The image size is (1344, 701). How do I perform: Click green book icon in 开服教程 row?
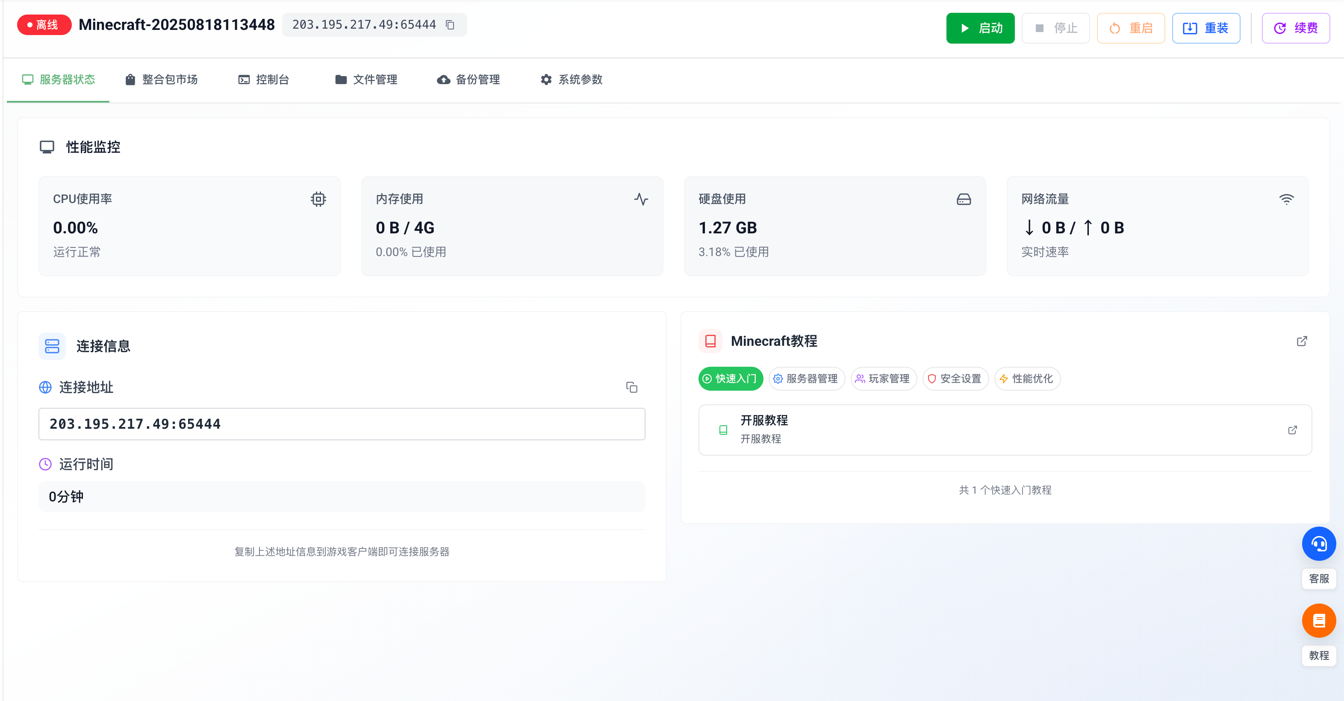point(723,430)
